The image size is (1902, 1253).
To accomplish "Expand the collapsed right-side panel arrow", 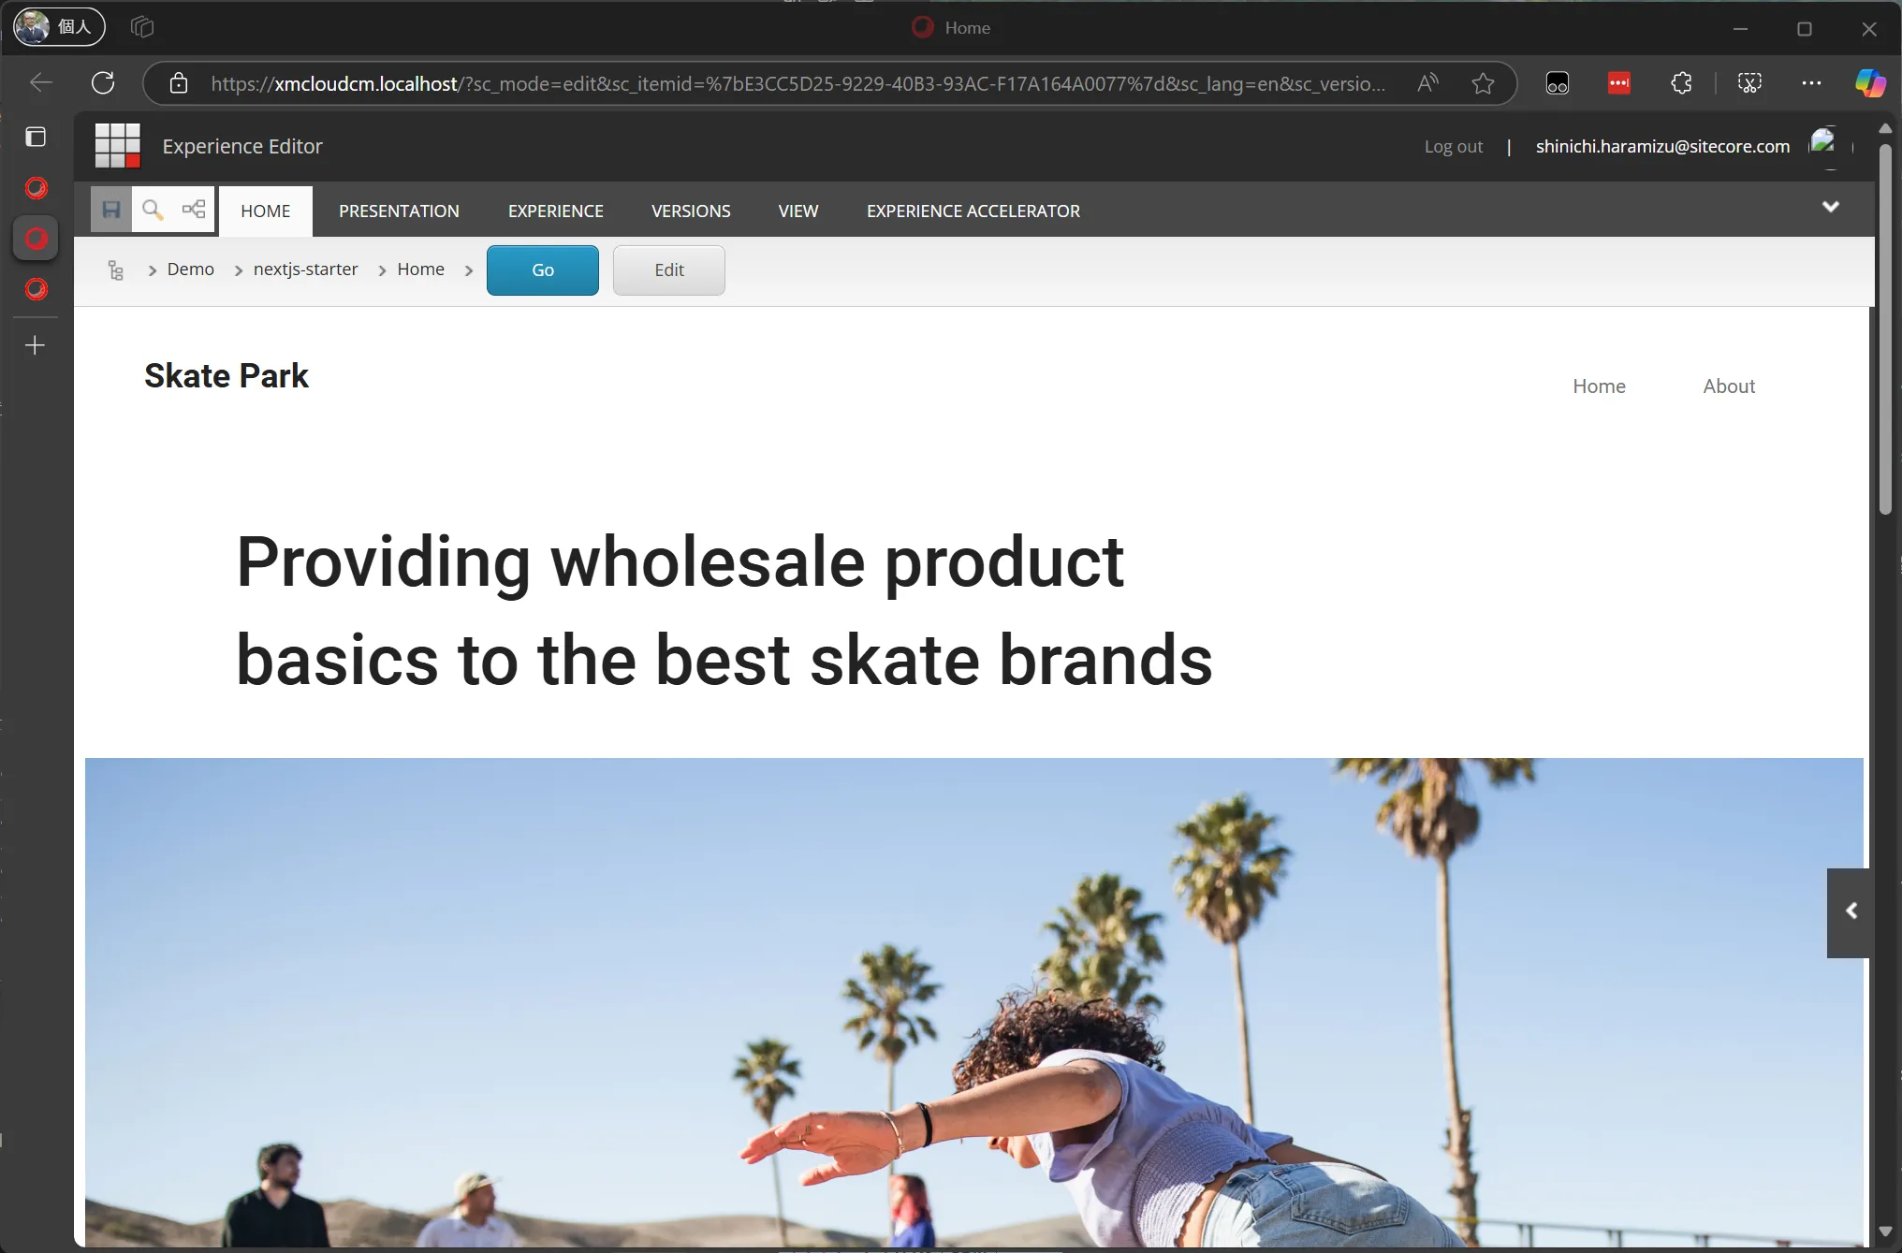I will pos(1848,911).
